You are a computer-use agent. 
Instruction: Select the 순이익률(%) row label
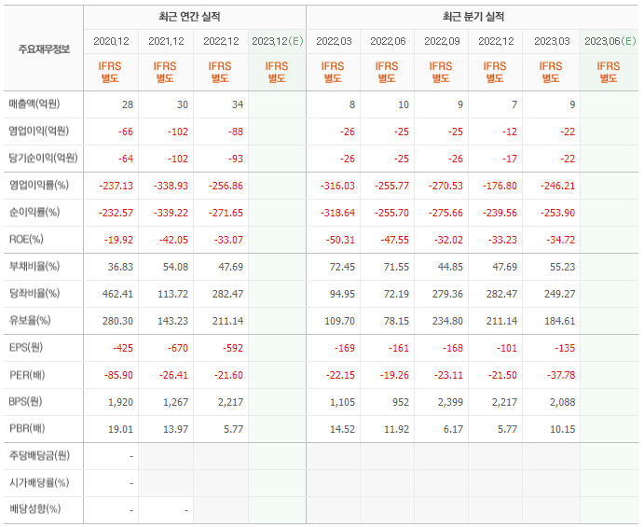34,212
